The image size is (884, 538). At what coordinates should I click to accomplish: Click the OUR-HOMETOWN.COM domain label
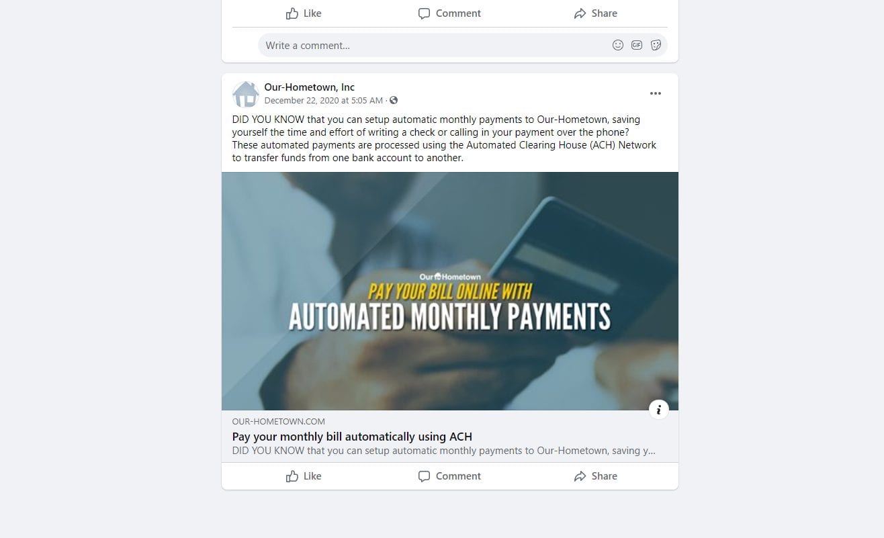click(279, 422)
